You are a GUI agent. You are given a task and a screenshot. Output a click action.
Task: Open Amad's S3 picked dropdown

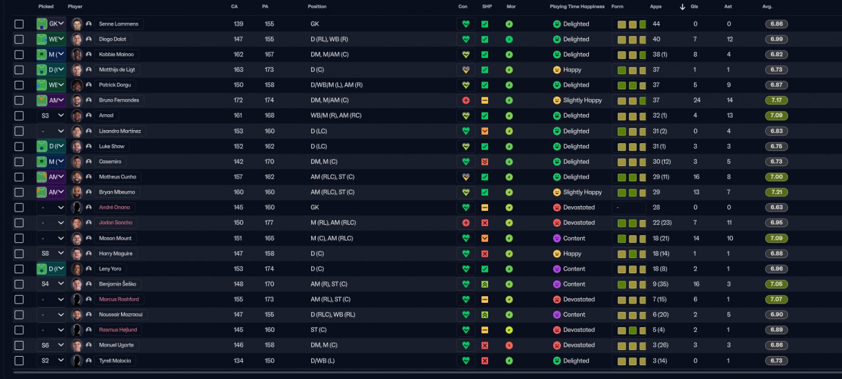[51, 116]
